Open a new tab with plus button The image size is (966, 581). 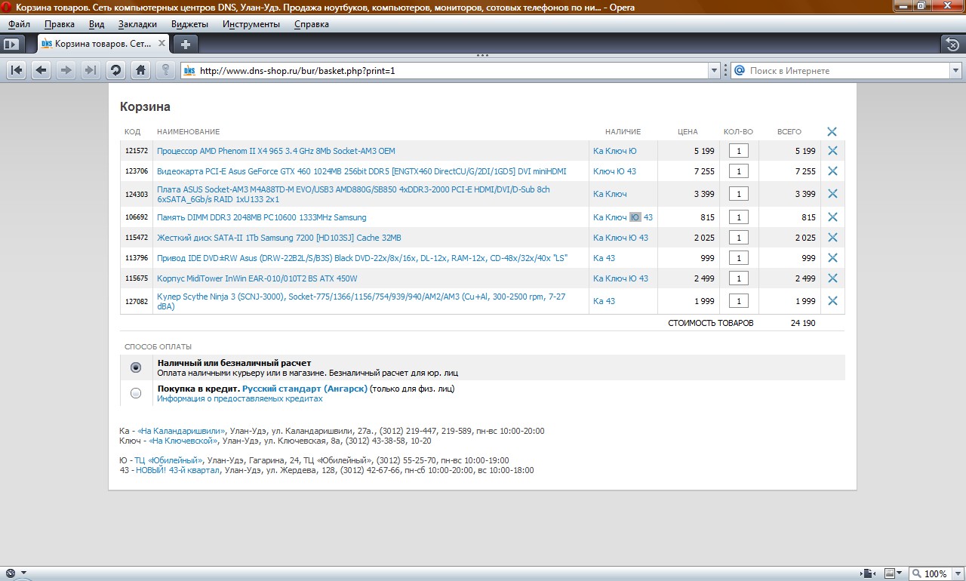click(x=186, y=44)
